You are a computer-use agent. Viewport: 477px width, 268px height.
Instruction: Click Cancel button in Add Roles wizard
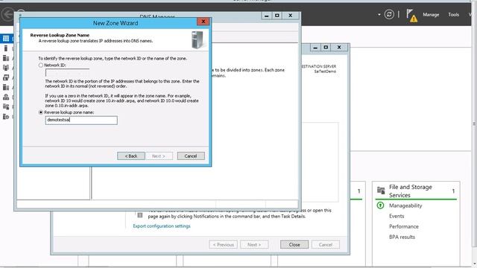coord(326,244)
